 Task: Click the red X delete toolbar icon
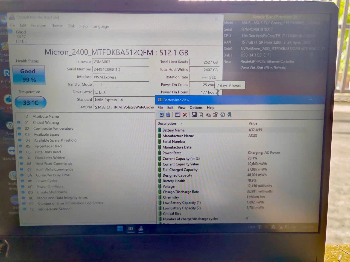[x=185, y=115]
